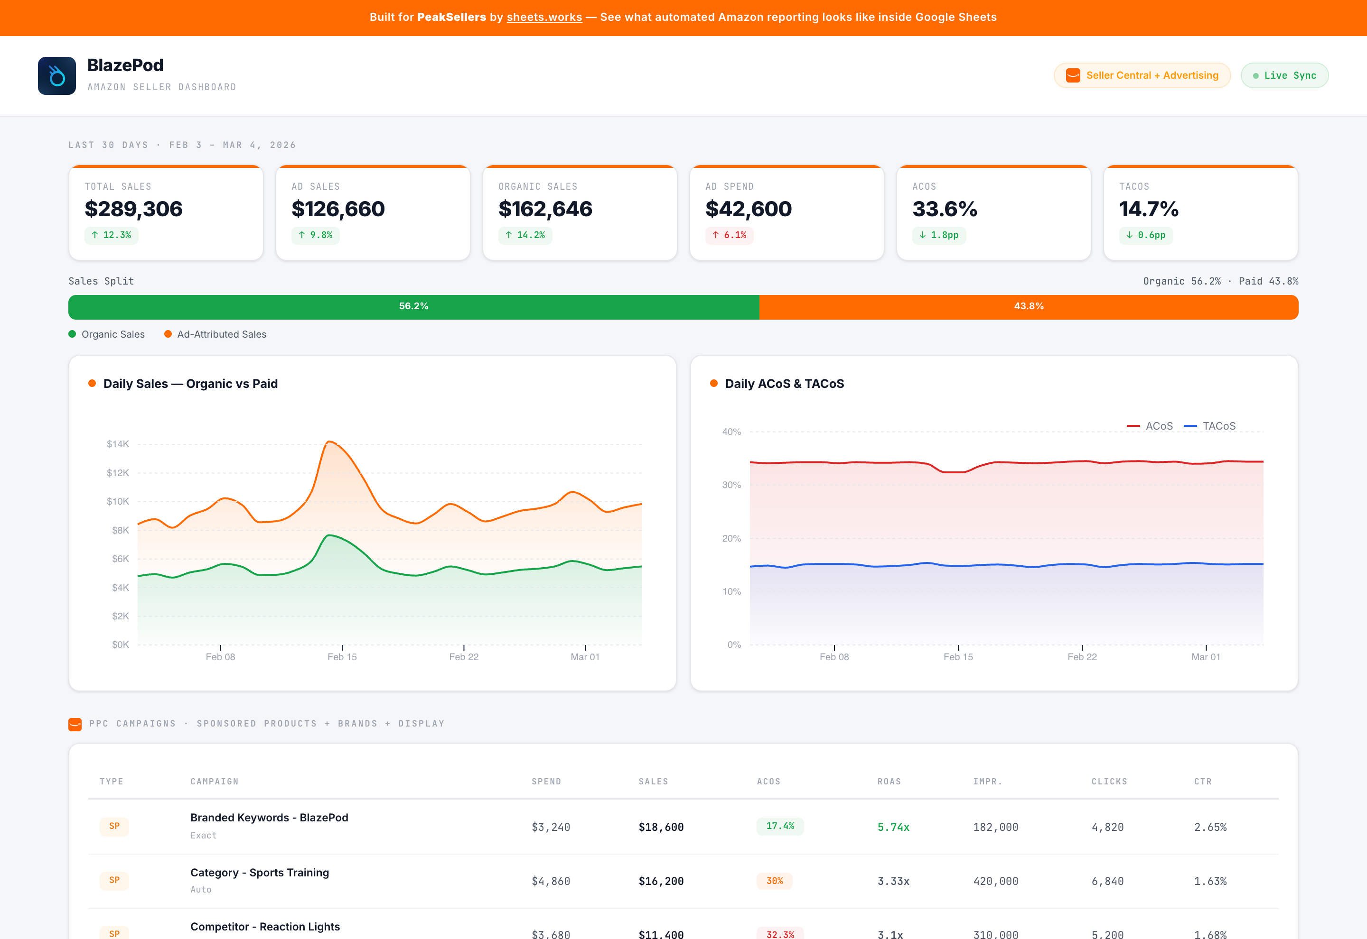
Task: Click the down arrow in TACoS change badge
Action: 1129,235
